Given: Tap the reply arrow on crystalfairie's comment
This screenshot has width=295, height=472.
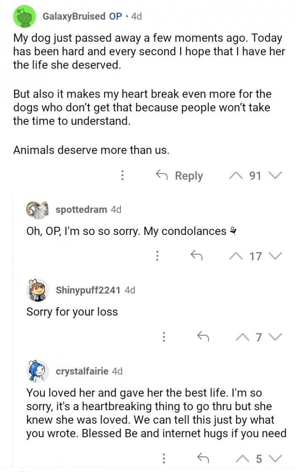Looking at the screenshot, I should [x=202, y=459].
